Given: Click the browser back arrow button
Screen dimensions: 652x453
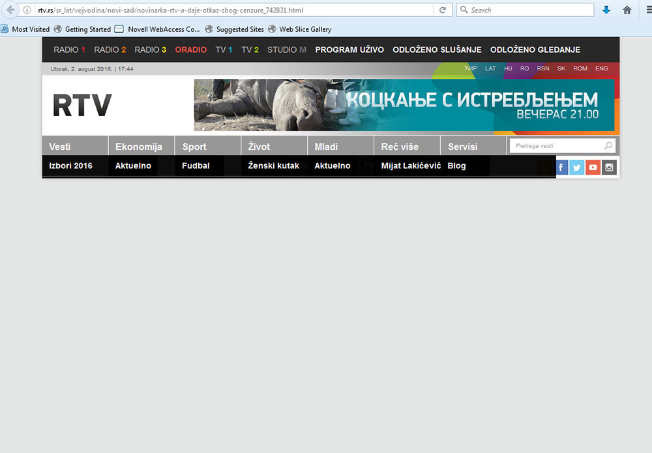Looking at the screenshot, I should click(x=10, y=10).
